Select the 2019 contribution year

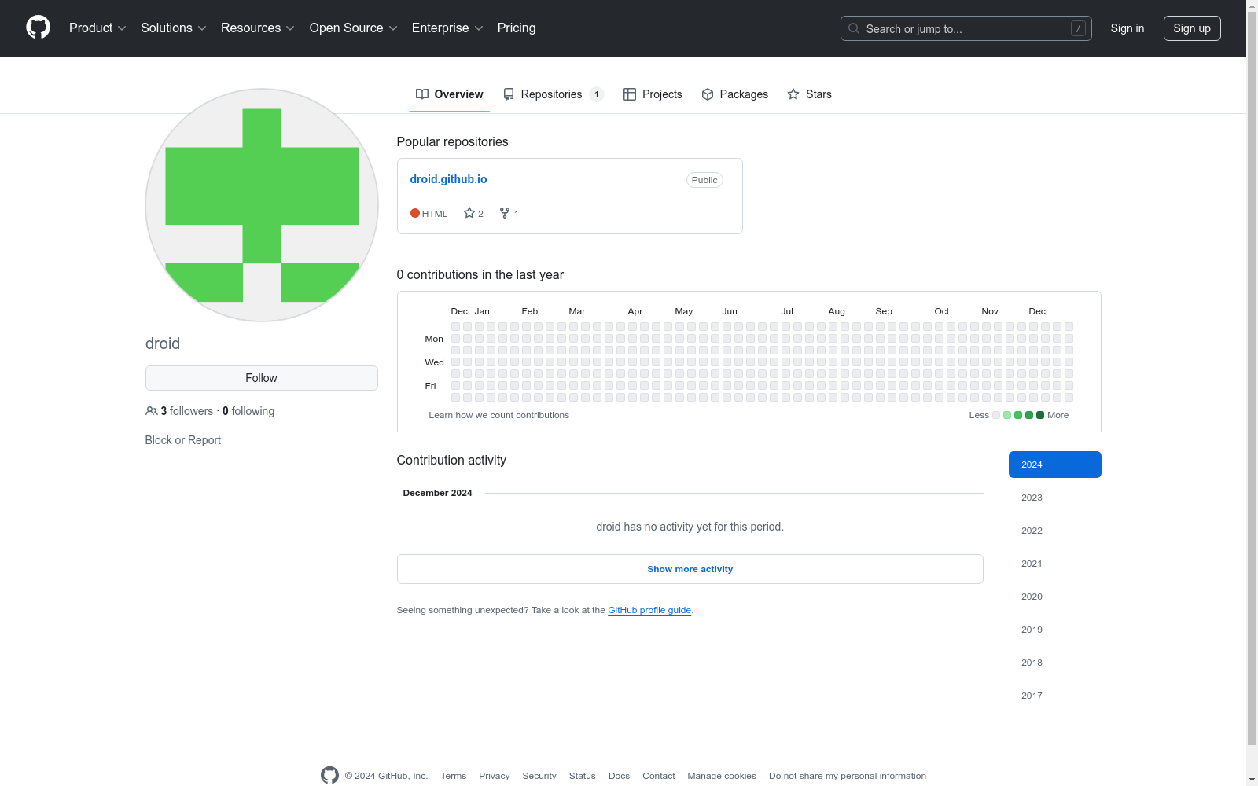point(1055,630)
